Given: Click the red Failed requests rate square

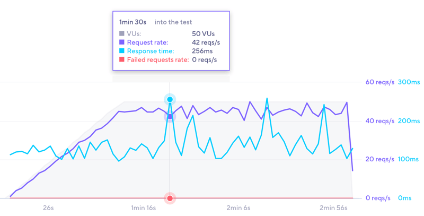Looking at the screenshot, I should pos(122,60).
